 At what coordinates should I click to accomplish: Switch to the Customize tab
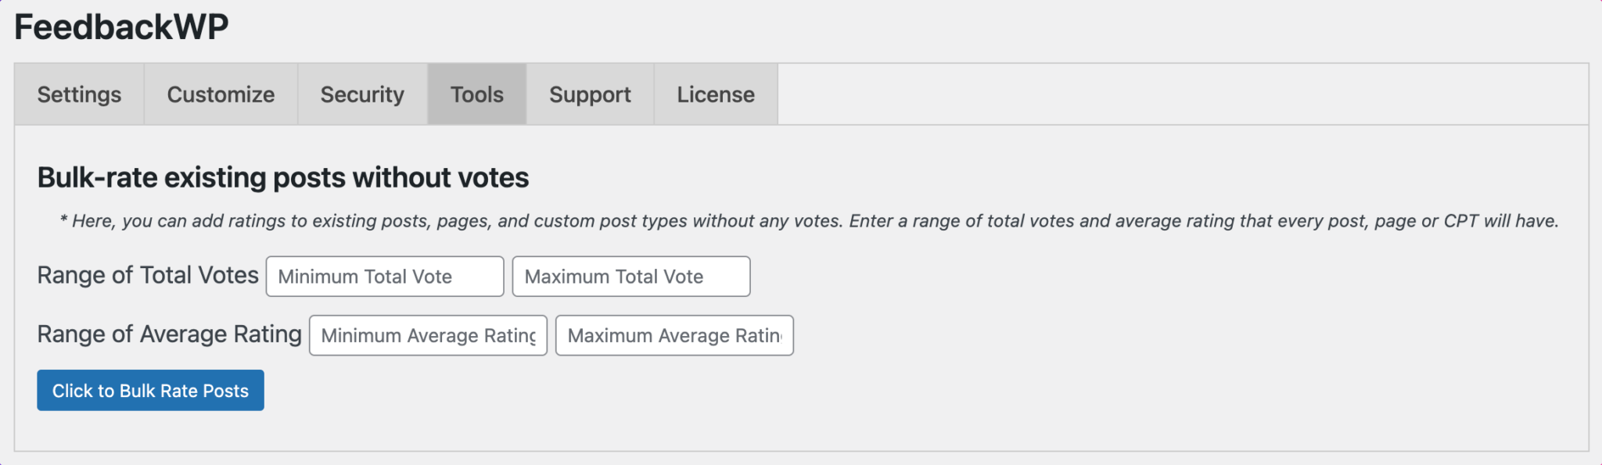[x=221, y=95]
